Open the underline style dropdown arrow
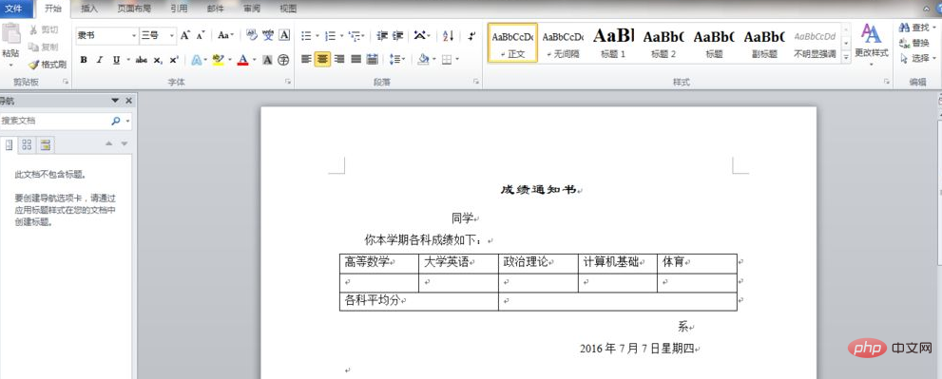942x379 pixels. pyautogui.click(x=128, y=60)
